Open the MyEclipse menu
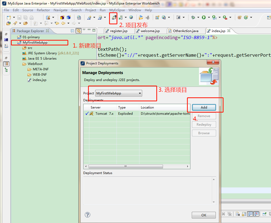 117,10
